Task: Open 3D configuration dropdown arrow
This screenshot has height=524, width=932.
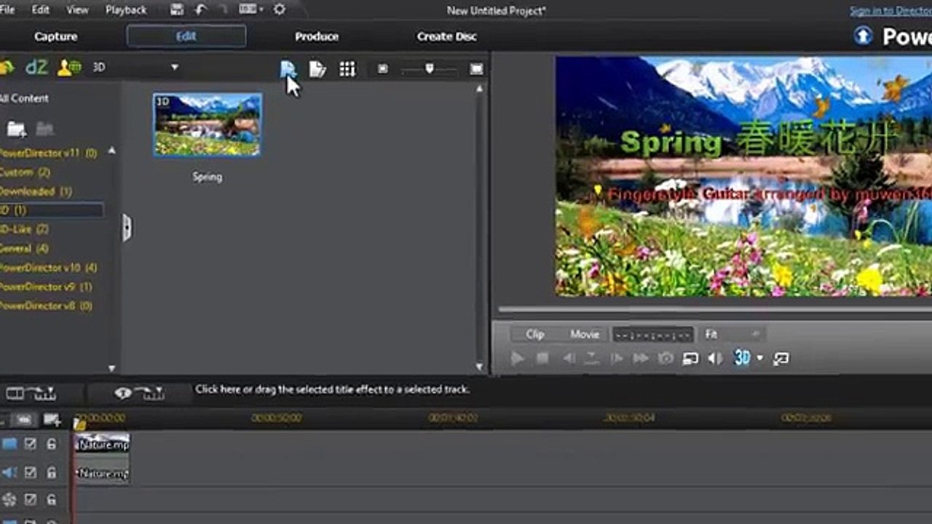Action: 760,358
